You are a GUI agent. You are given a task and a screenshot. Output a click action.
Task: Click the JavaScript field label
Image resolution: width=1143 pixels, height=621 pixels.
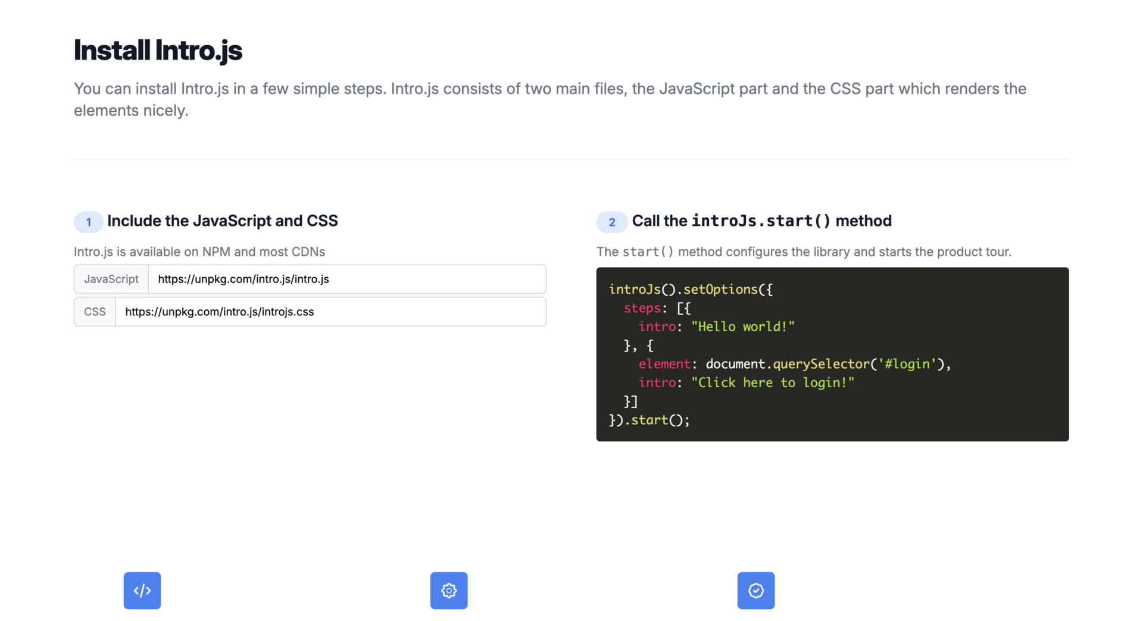111,279
